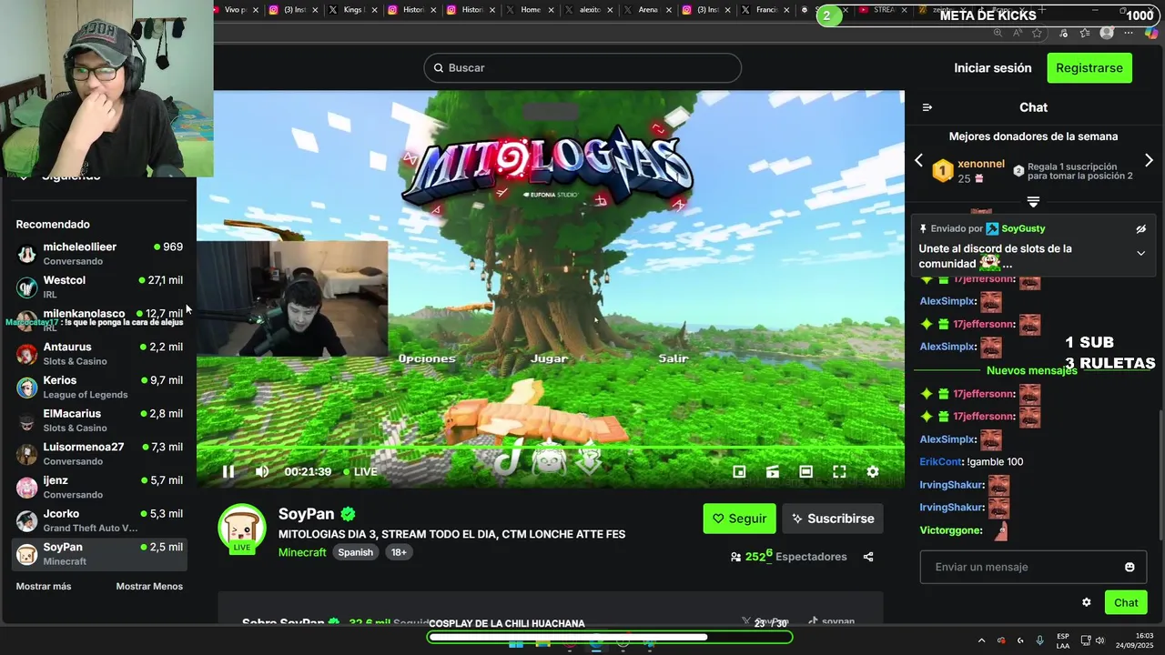The height and width of the screenshot is (655, 1165).
Task: Toggle theater mode in the player
Action: click(x=805, y=471)
